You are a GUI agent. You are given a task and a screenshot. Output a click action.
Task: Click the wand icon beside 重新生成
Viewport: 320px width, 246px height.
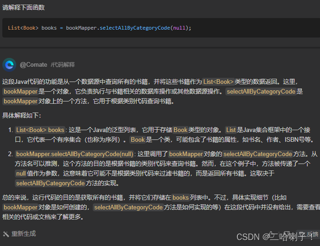click(x=6, y=234)
